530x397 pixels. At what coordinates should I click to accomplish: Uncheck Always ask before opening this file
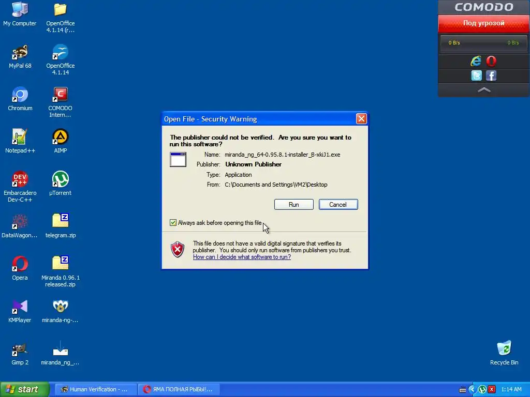tap(173, 223)
